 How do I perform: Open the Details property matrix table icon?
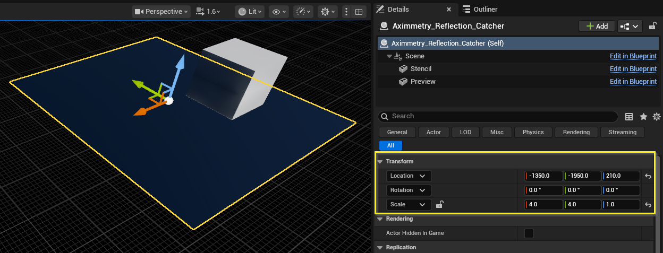[629, 117]
